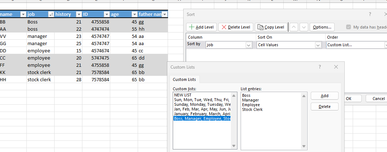Select Boss, Manager, Employee custom list
The image size is (387, 152).
(202, 118)
